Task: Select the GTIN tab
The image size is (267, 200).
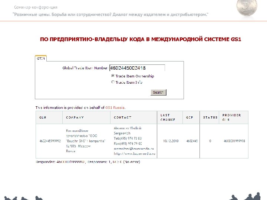Action: (41, 59)
